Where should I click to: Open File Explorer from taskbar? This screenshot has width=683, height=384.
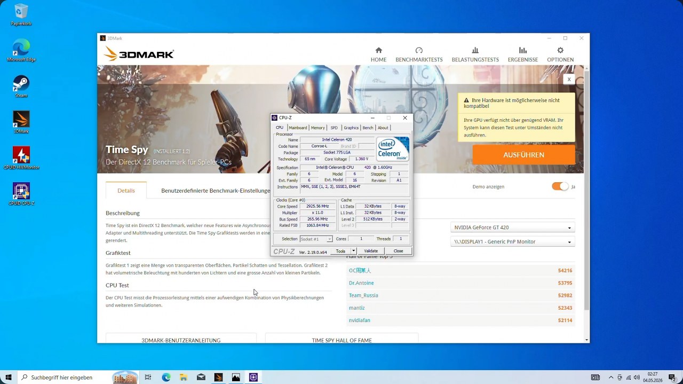pyautogui.click(x=184, y=378)
